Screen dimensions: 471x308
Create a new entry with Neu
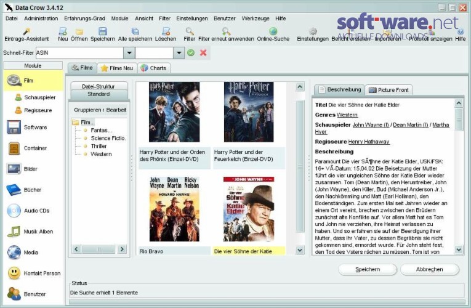pos(63,34)
